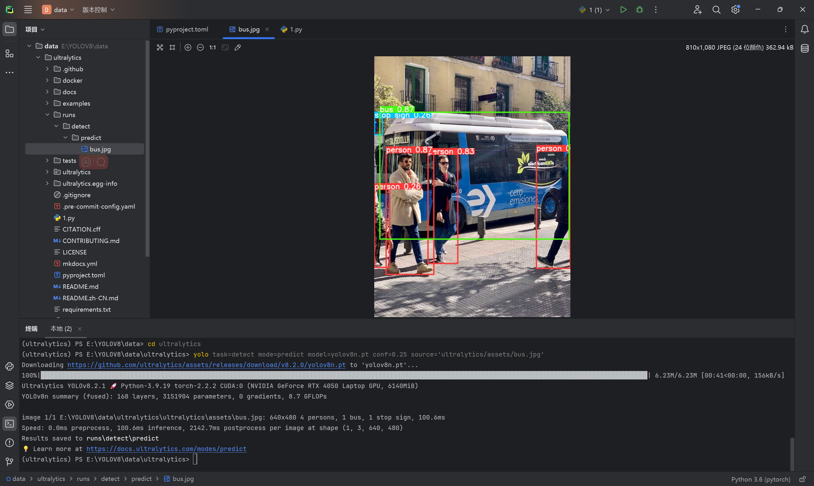The width and height of the screenshot is (814, 486).
Task: Click the zoom out icon in image toolbar
Action: point(200,47)
